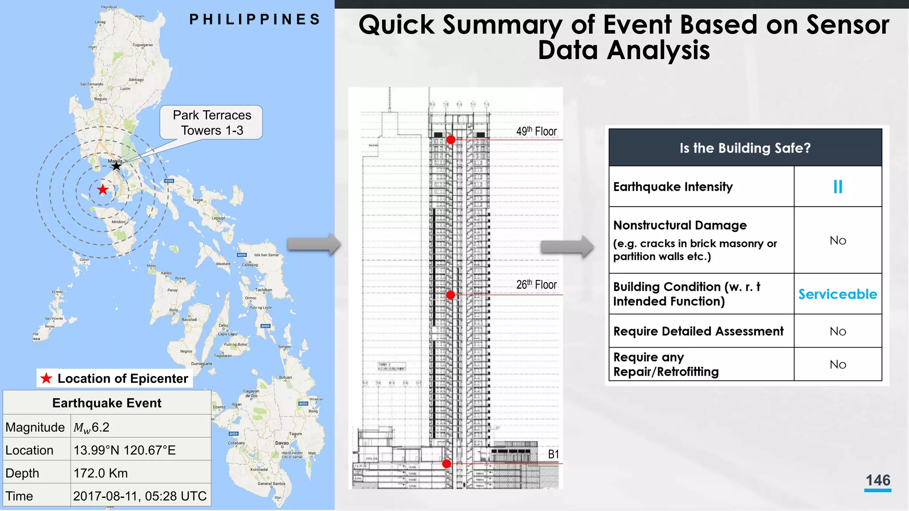The width and height of the screenshot is (909, 511).
Task: Click the gray arrow between map and building
Action: click(314, 244)
